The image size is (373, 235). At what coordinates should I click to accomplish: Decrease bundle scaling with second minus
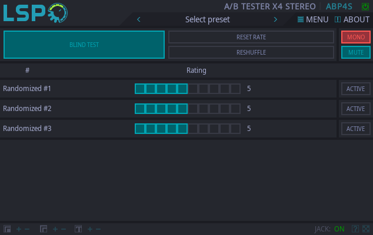pos(64,229)
